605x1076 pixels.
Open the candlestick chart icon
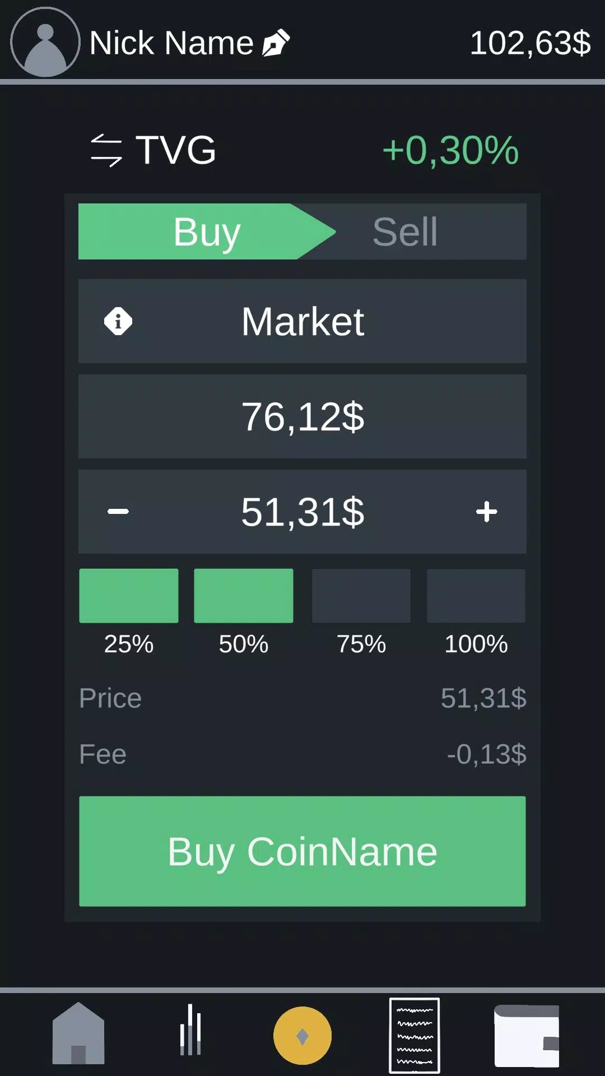tap(190, 1030)
